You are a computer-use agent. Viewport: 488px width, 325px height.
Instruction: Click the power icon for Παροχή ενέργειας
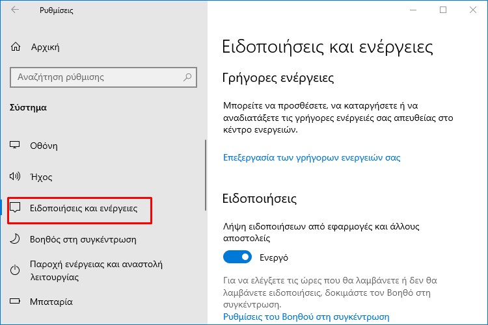click(15, 270)
